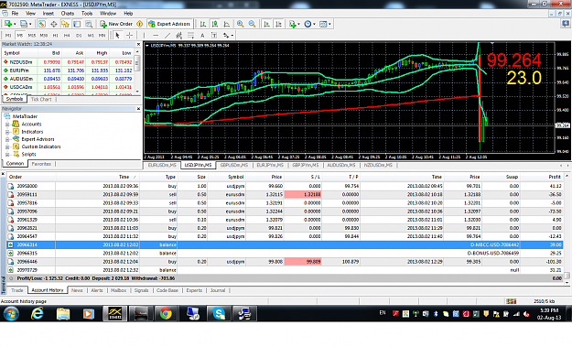
Task: Open the New Chart dropdown arrow
Action: [15, 24]
